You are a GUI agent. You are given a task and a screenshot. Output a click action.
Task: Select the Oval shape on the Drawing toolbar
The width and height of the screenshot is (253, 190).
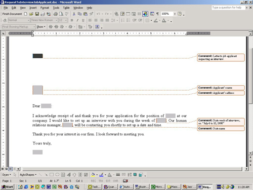click(57, 175)
